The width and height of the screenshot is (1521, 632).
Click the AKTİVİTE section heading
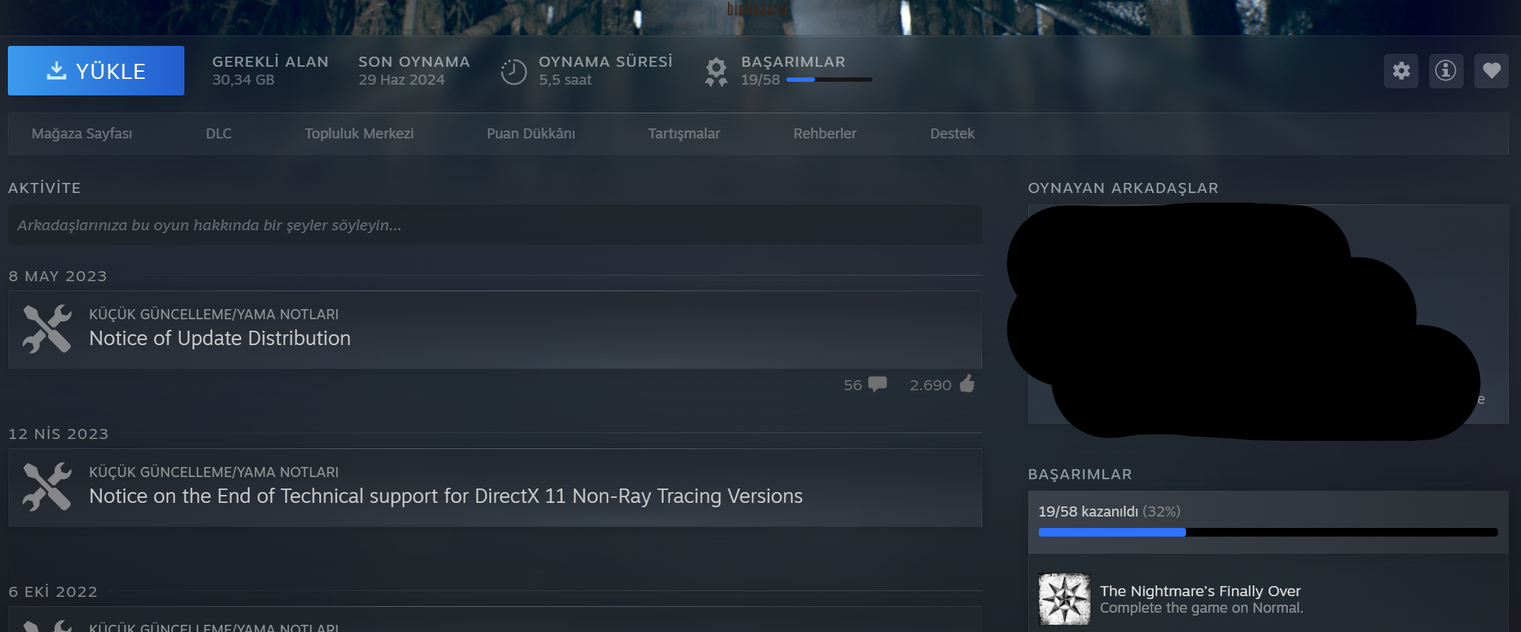tap(44, 188)
